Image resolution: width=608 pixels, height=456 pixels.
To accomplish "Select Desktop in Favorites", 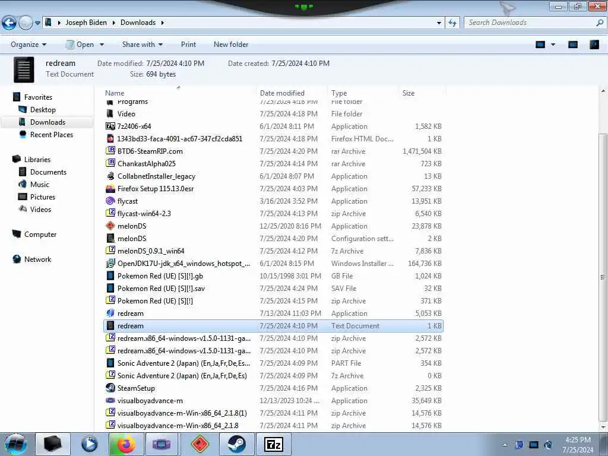I will click(43, 110).
